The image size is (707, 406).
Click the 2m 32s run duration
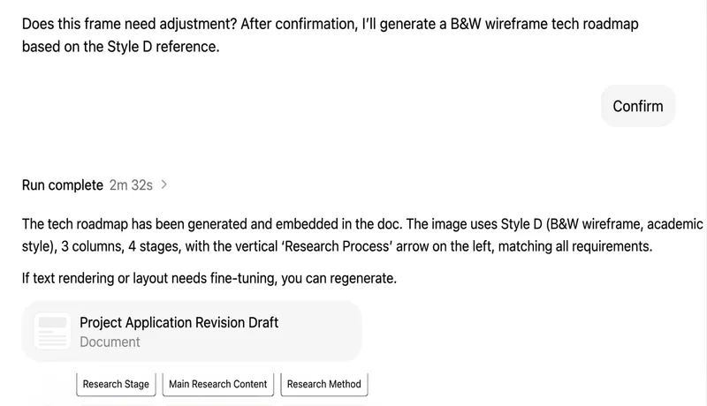coord(131,185)
